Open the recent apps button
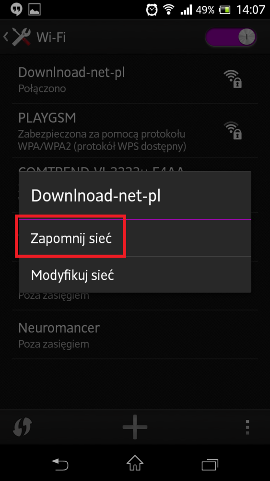This screenshot has height=481, width=270. point(210,465)
